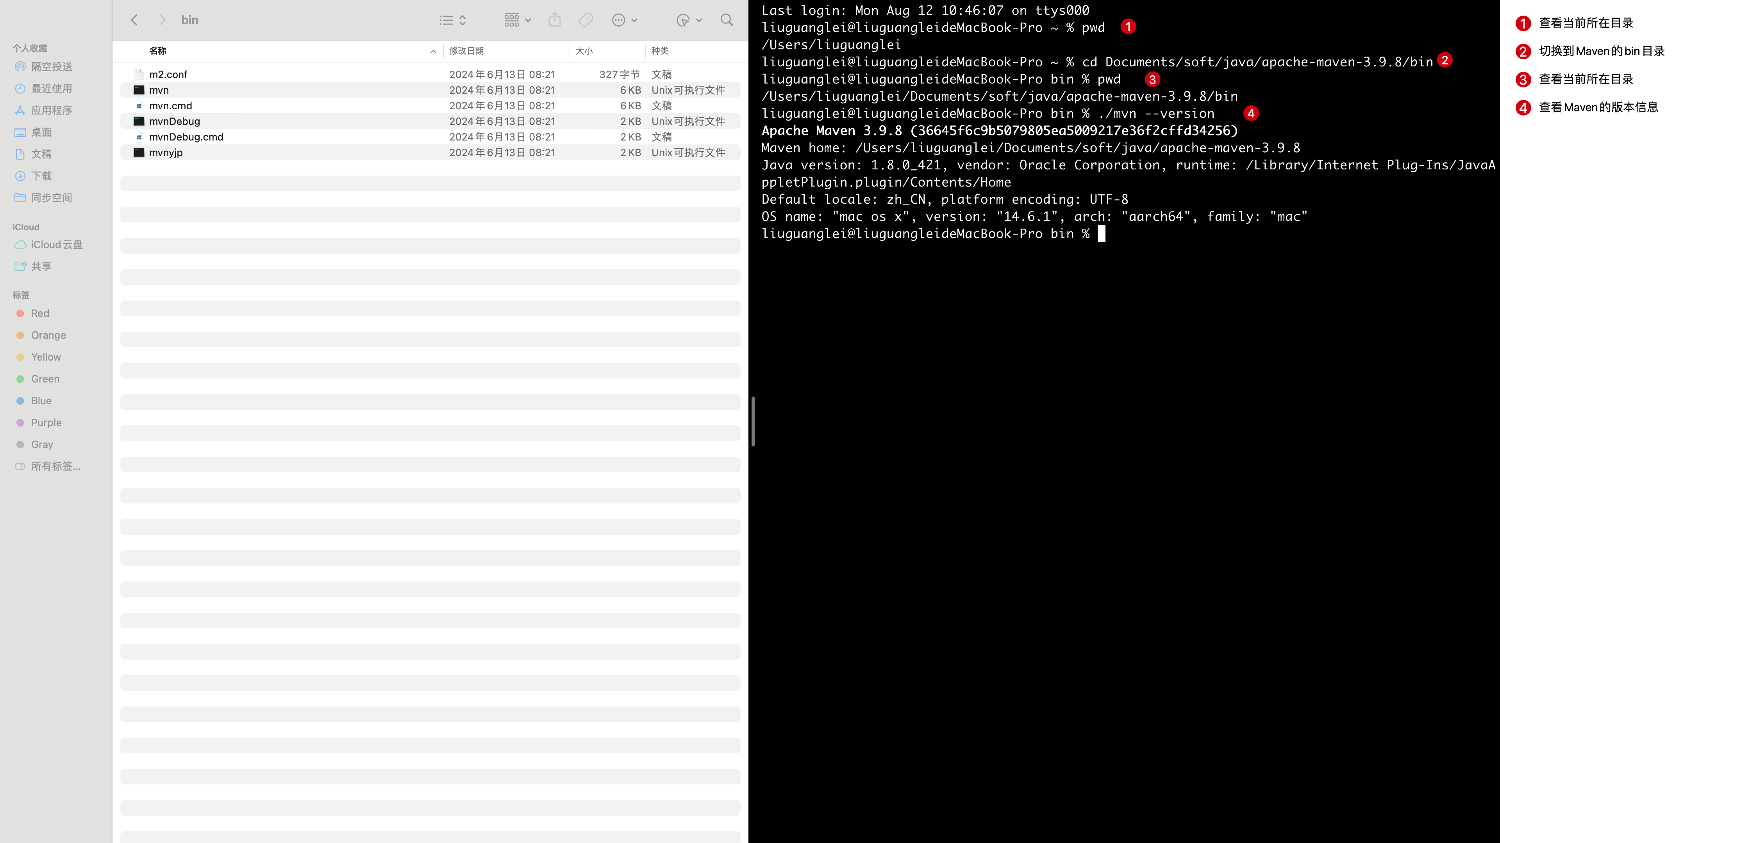Open the list view switcher dropdown
The height and width of the screenshot is (843, 1750).
tap(452, 20)
